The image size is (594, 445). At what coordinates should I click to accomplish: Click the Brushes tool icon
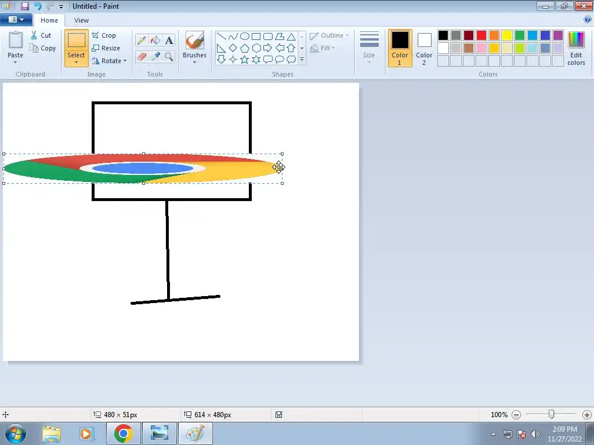click(195, 40)
